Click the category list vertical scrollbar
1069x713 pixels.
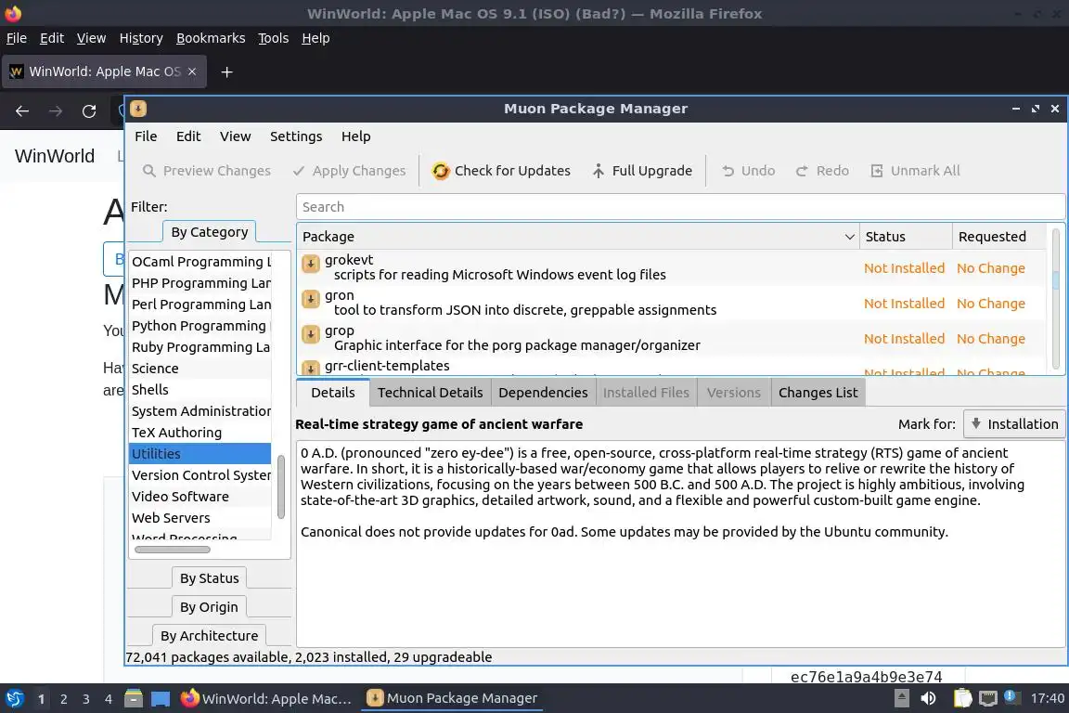[x=281, y=486]
